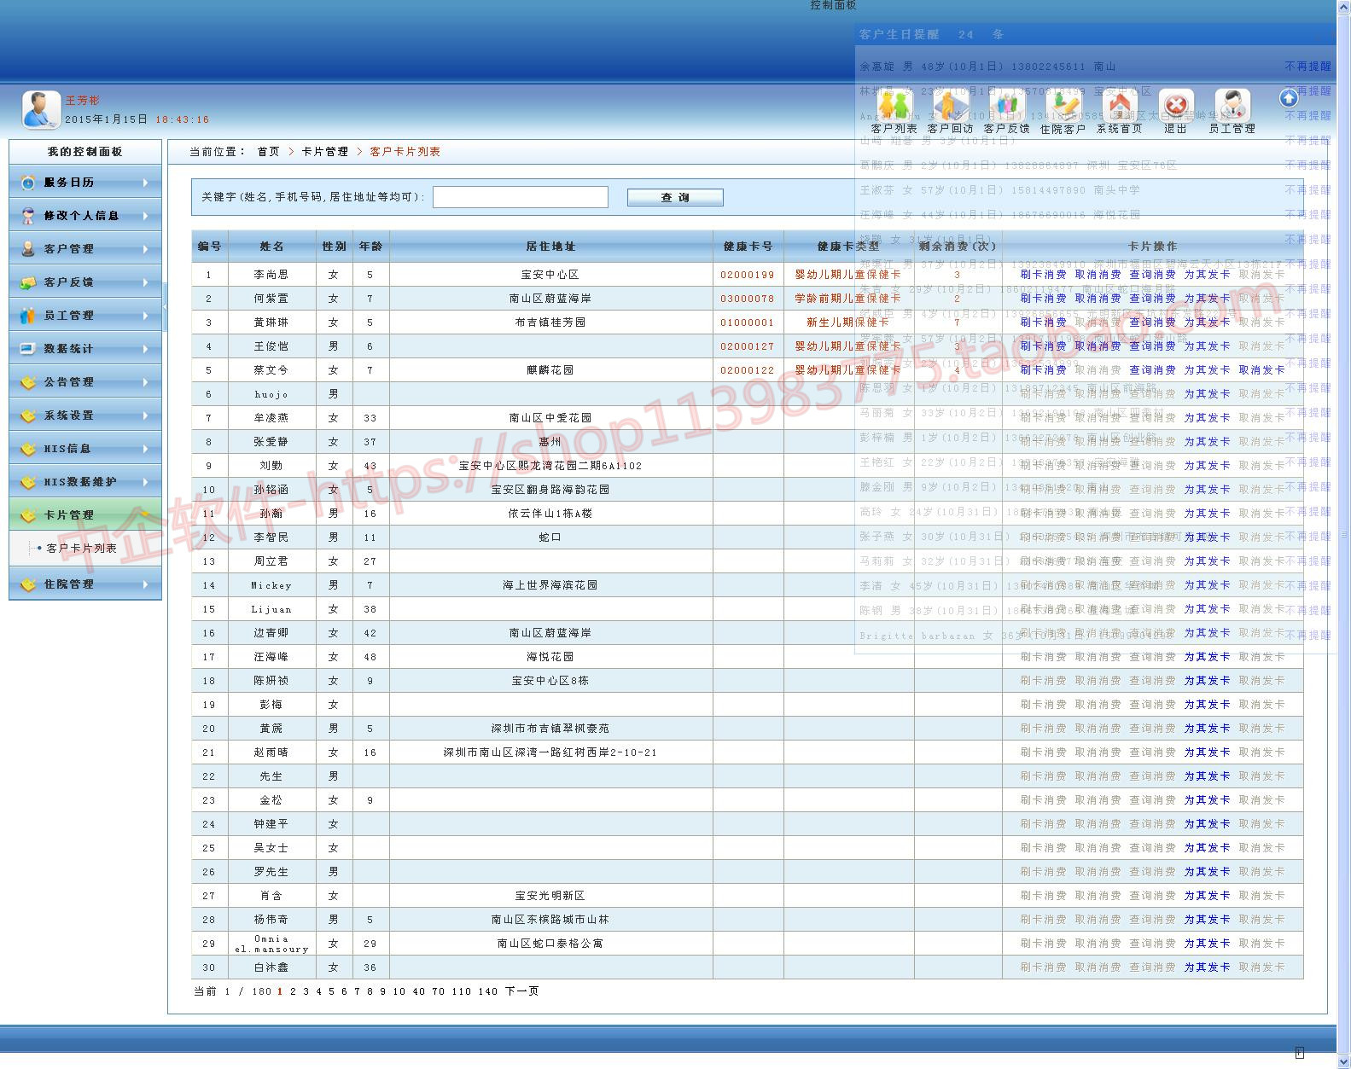Click the icon beside 员工管理 in sidebar
Viewport: 1351px width, 1069px height.
tap(28, 316)
